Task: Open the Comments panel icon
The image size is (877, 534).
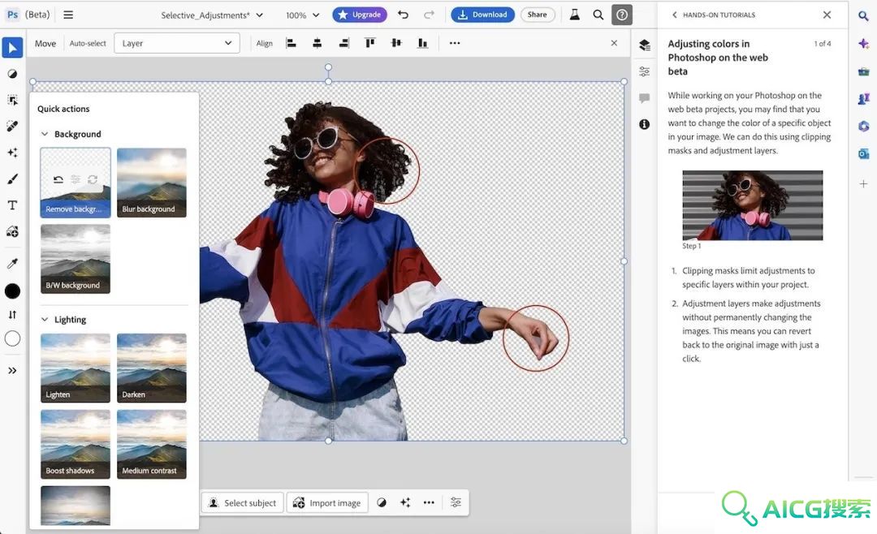Action: pos(644,98)
